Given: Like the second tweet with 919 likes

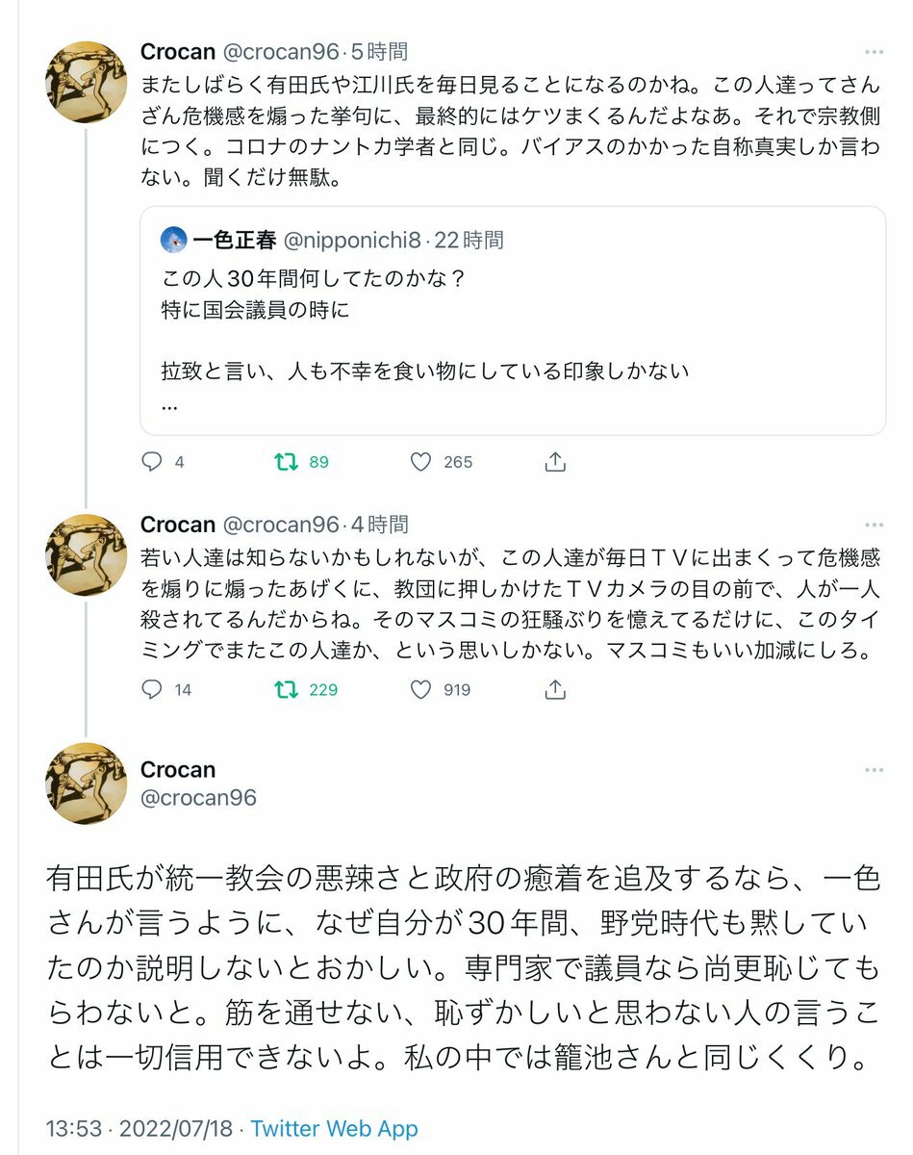Looking at the screenshot, I should coord(421,689).
